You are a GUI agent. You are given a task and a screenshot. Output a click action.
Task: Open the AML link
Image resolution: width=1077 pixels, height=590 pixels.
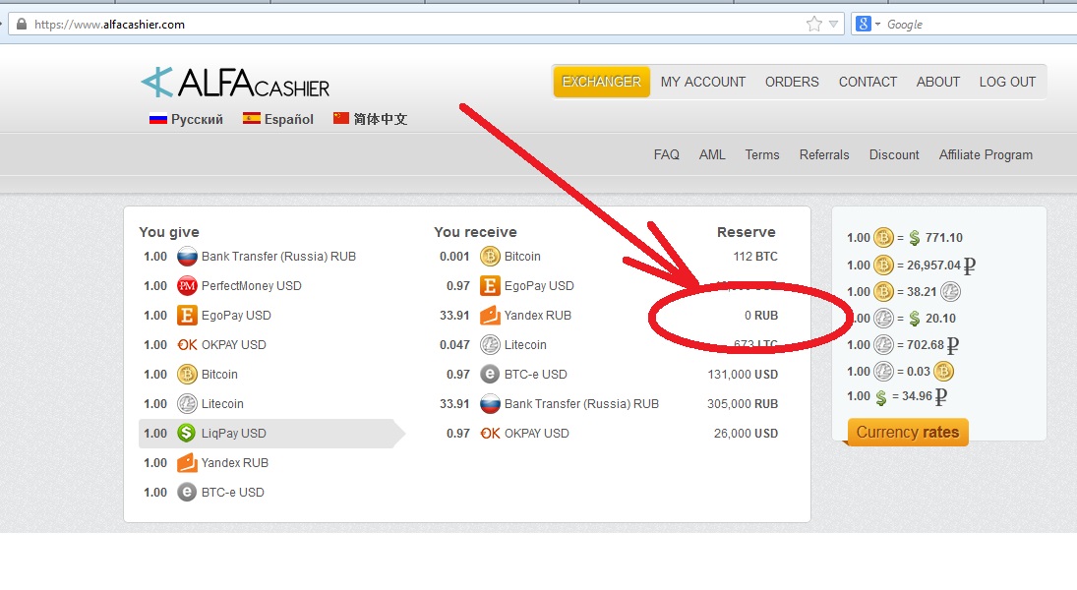pyautogui.click(x=712, y=154)
